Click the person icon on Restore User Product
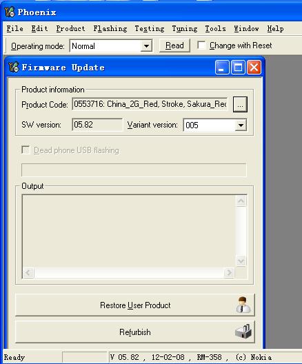This screenshot has width=302, height=364. pyautogui.click(x=243, y=305)
